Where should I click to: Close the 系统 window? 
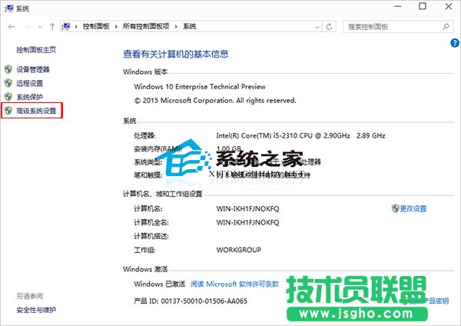coord(449,6)
